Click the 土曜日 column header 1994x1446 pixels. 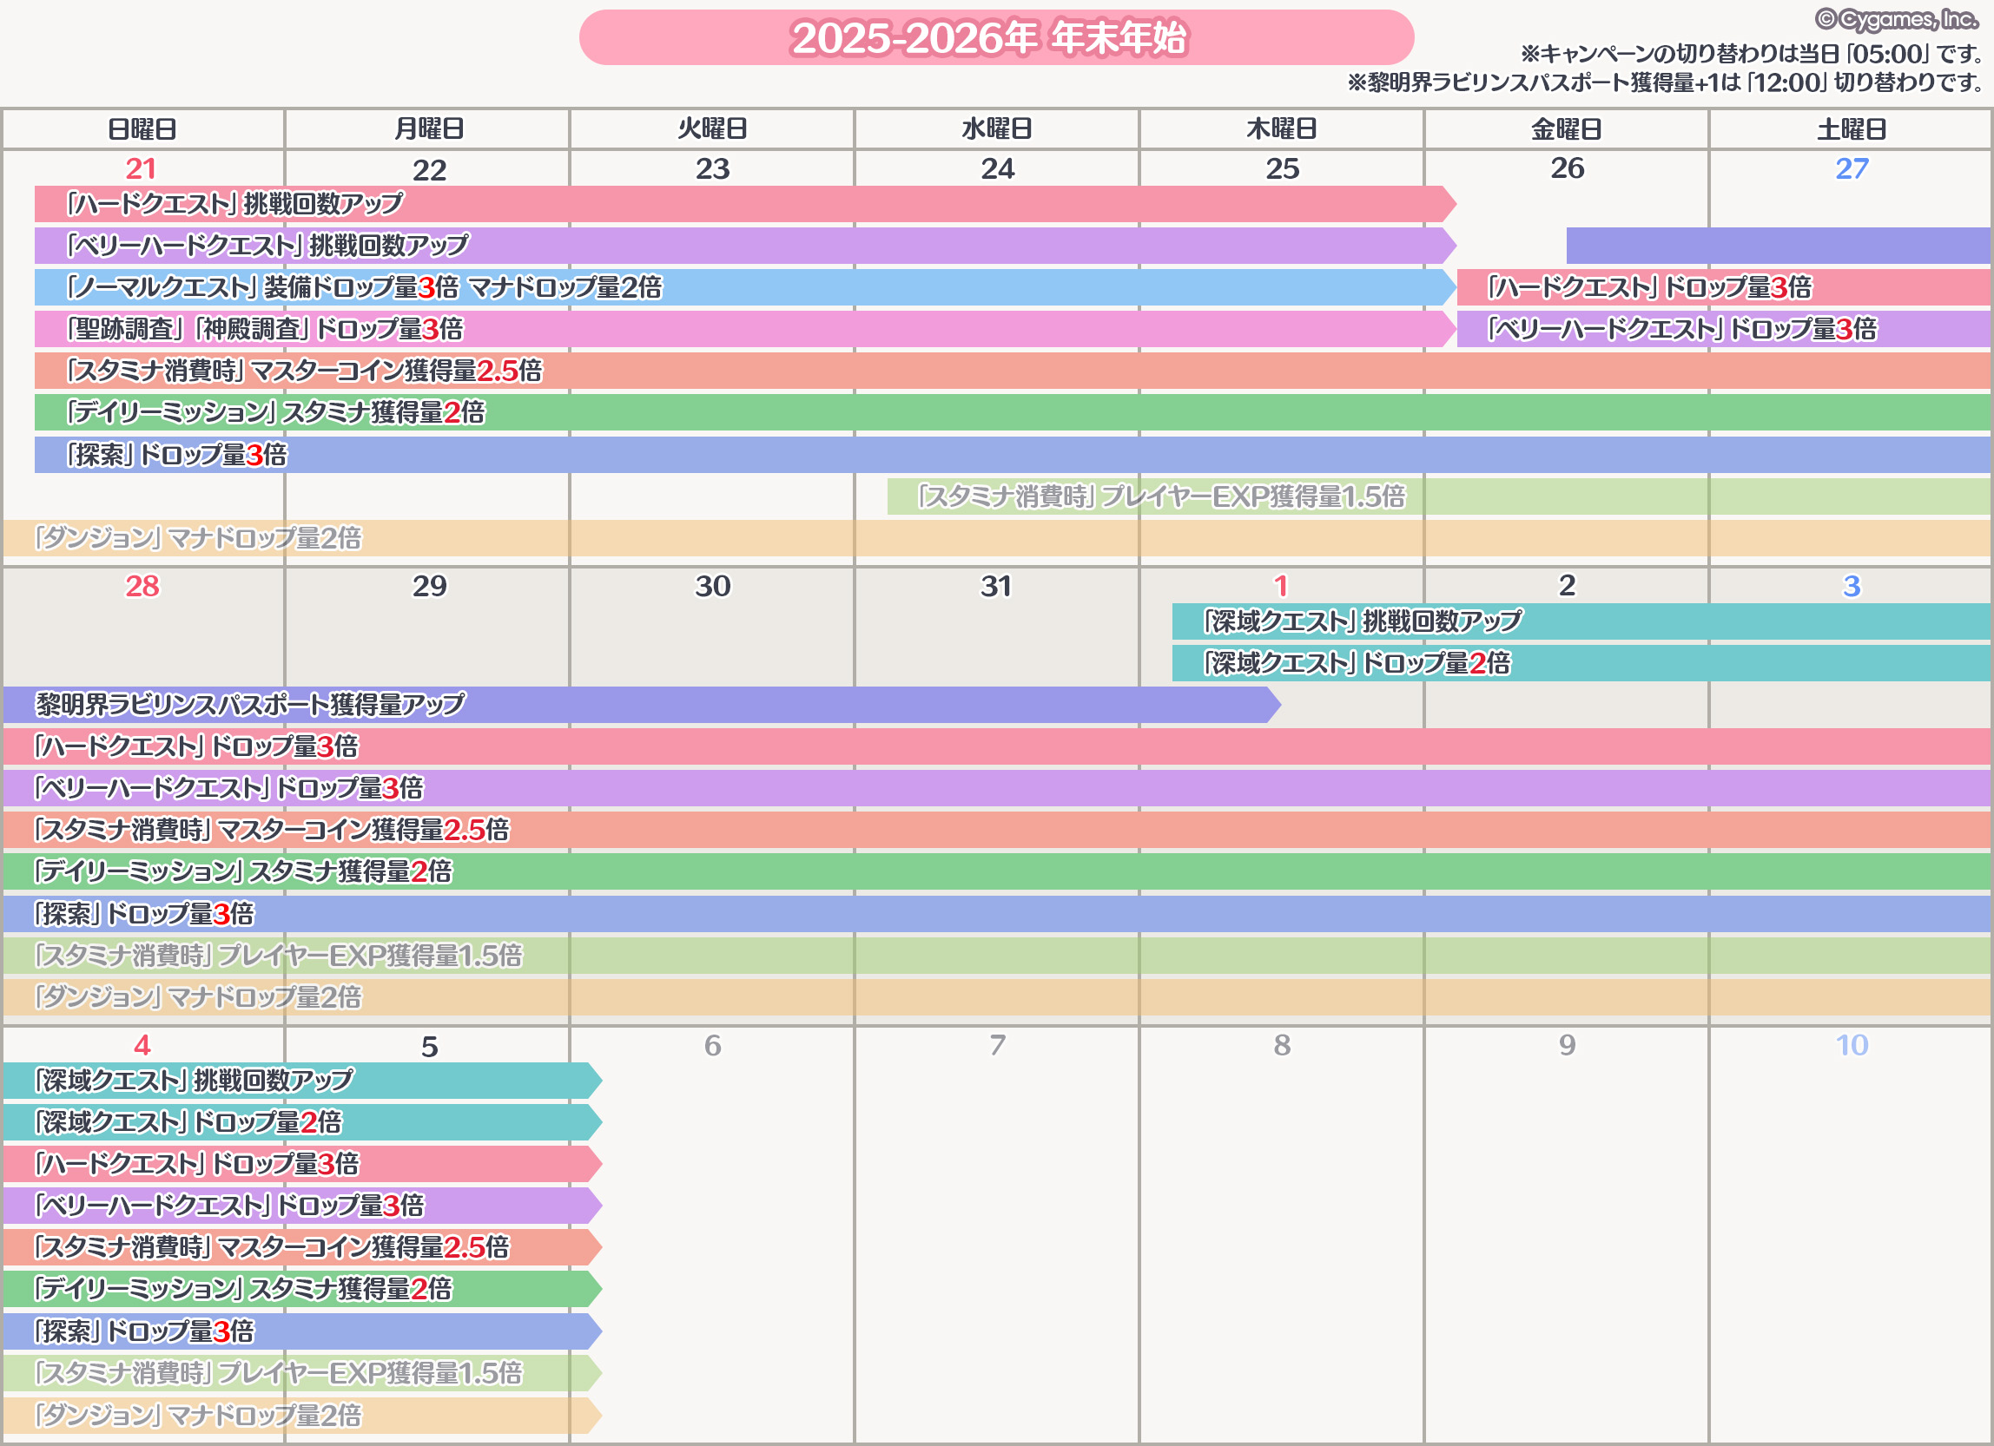click(x=1852, y=129)
